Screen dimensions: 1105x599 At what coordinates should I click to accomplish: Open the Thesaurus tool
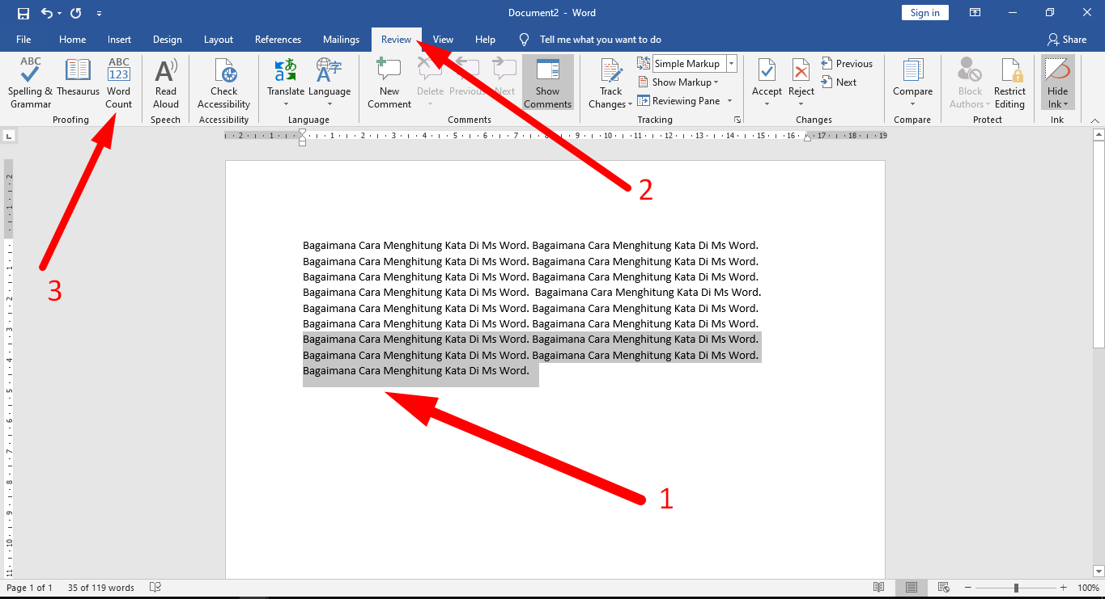coord(78,78)
